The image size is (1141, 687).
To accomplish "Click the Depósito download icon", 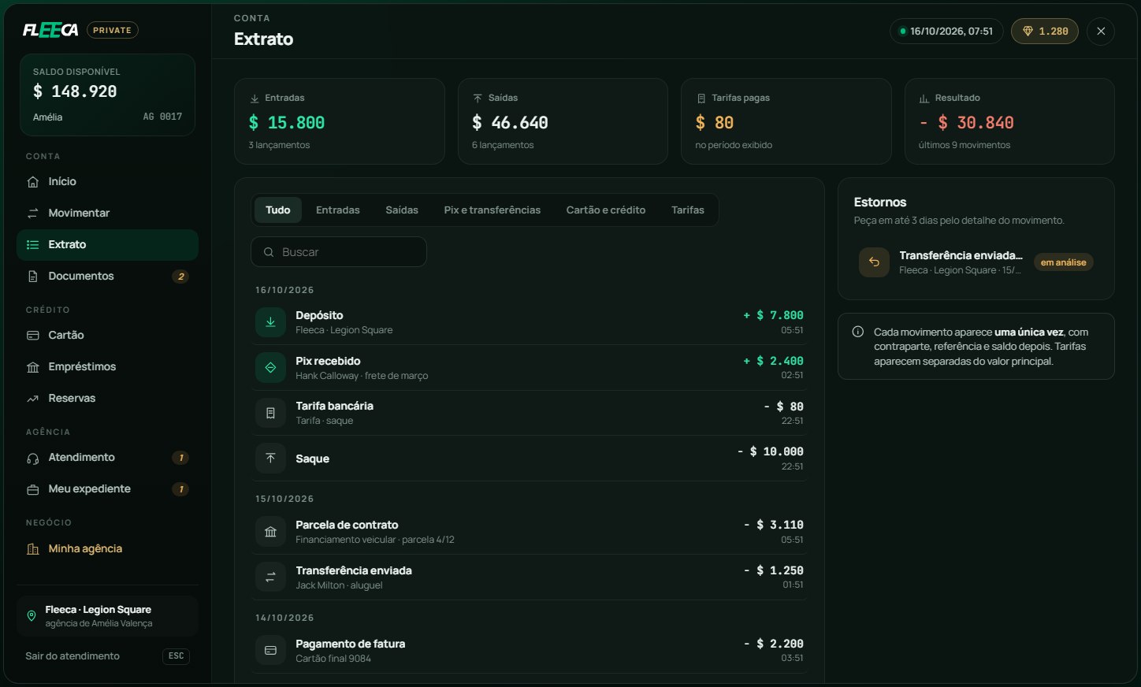I will pos(270,322).
